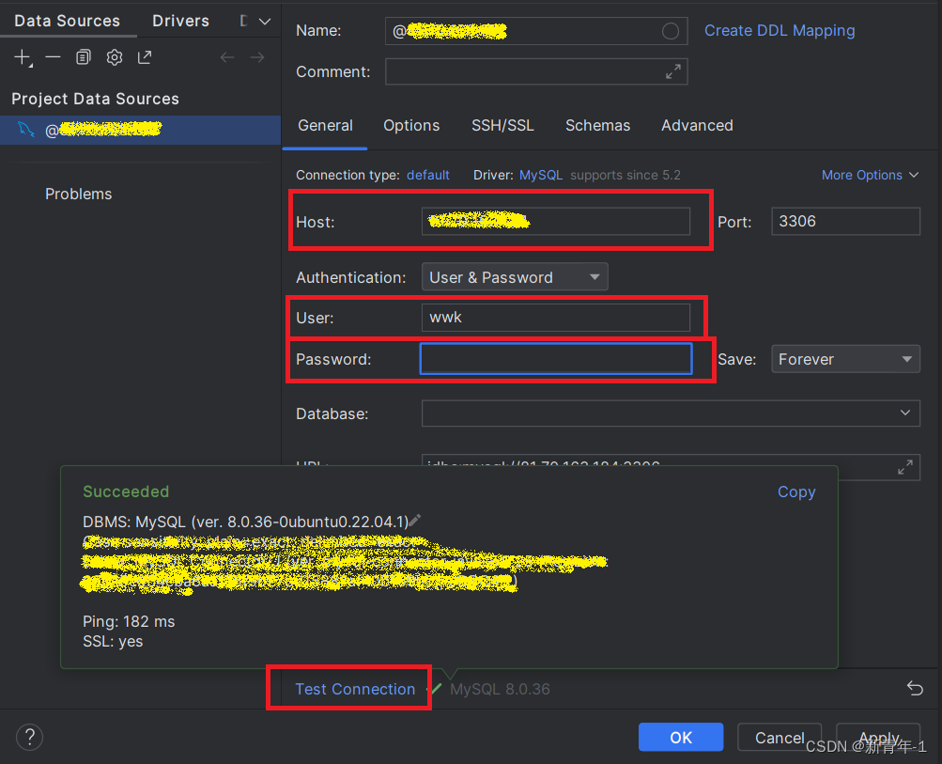Switch to the SSH/SSL tab
This screenshot has width=942, height=764.
(x=502, y=126)
